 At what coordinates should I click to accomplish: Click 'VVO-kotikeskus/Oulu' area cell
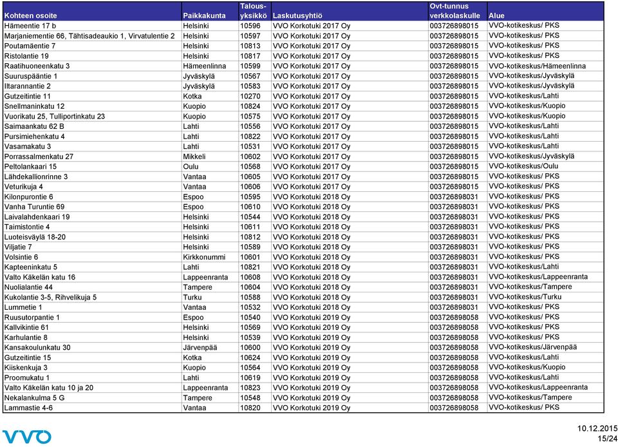pos(523,166)
